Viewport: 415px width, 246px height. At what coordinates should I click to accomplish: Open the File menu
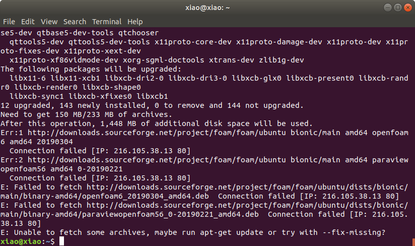tap(9, 22)
